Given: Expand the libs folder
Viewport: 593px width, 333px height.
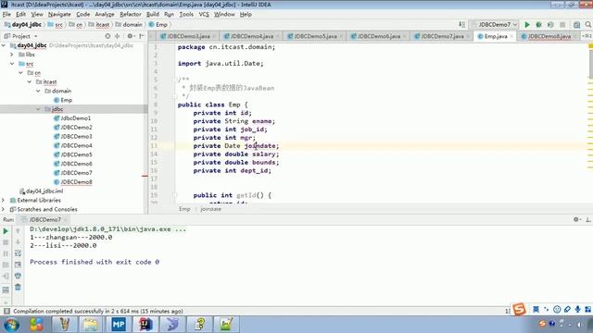Looking at the screenshot, I should point(12,55).
